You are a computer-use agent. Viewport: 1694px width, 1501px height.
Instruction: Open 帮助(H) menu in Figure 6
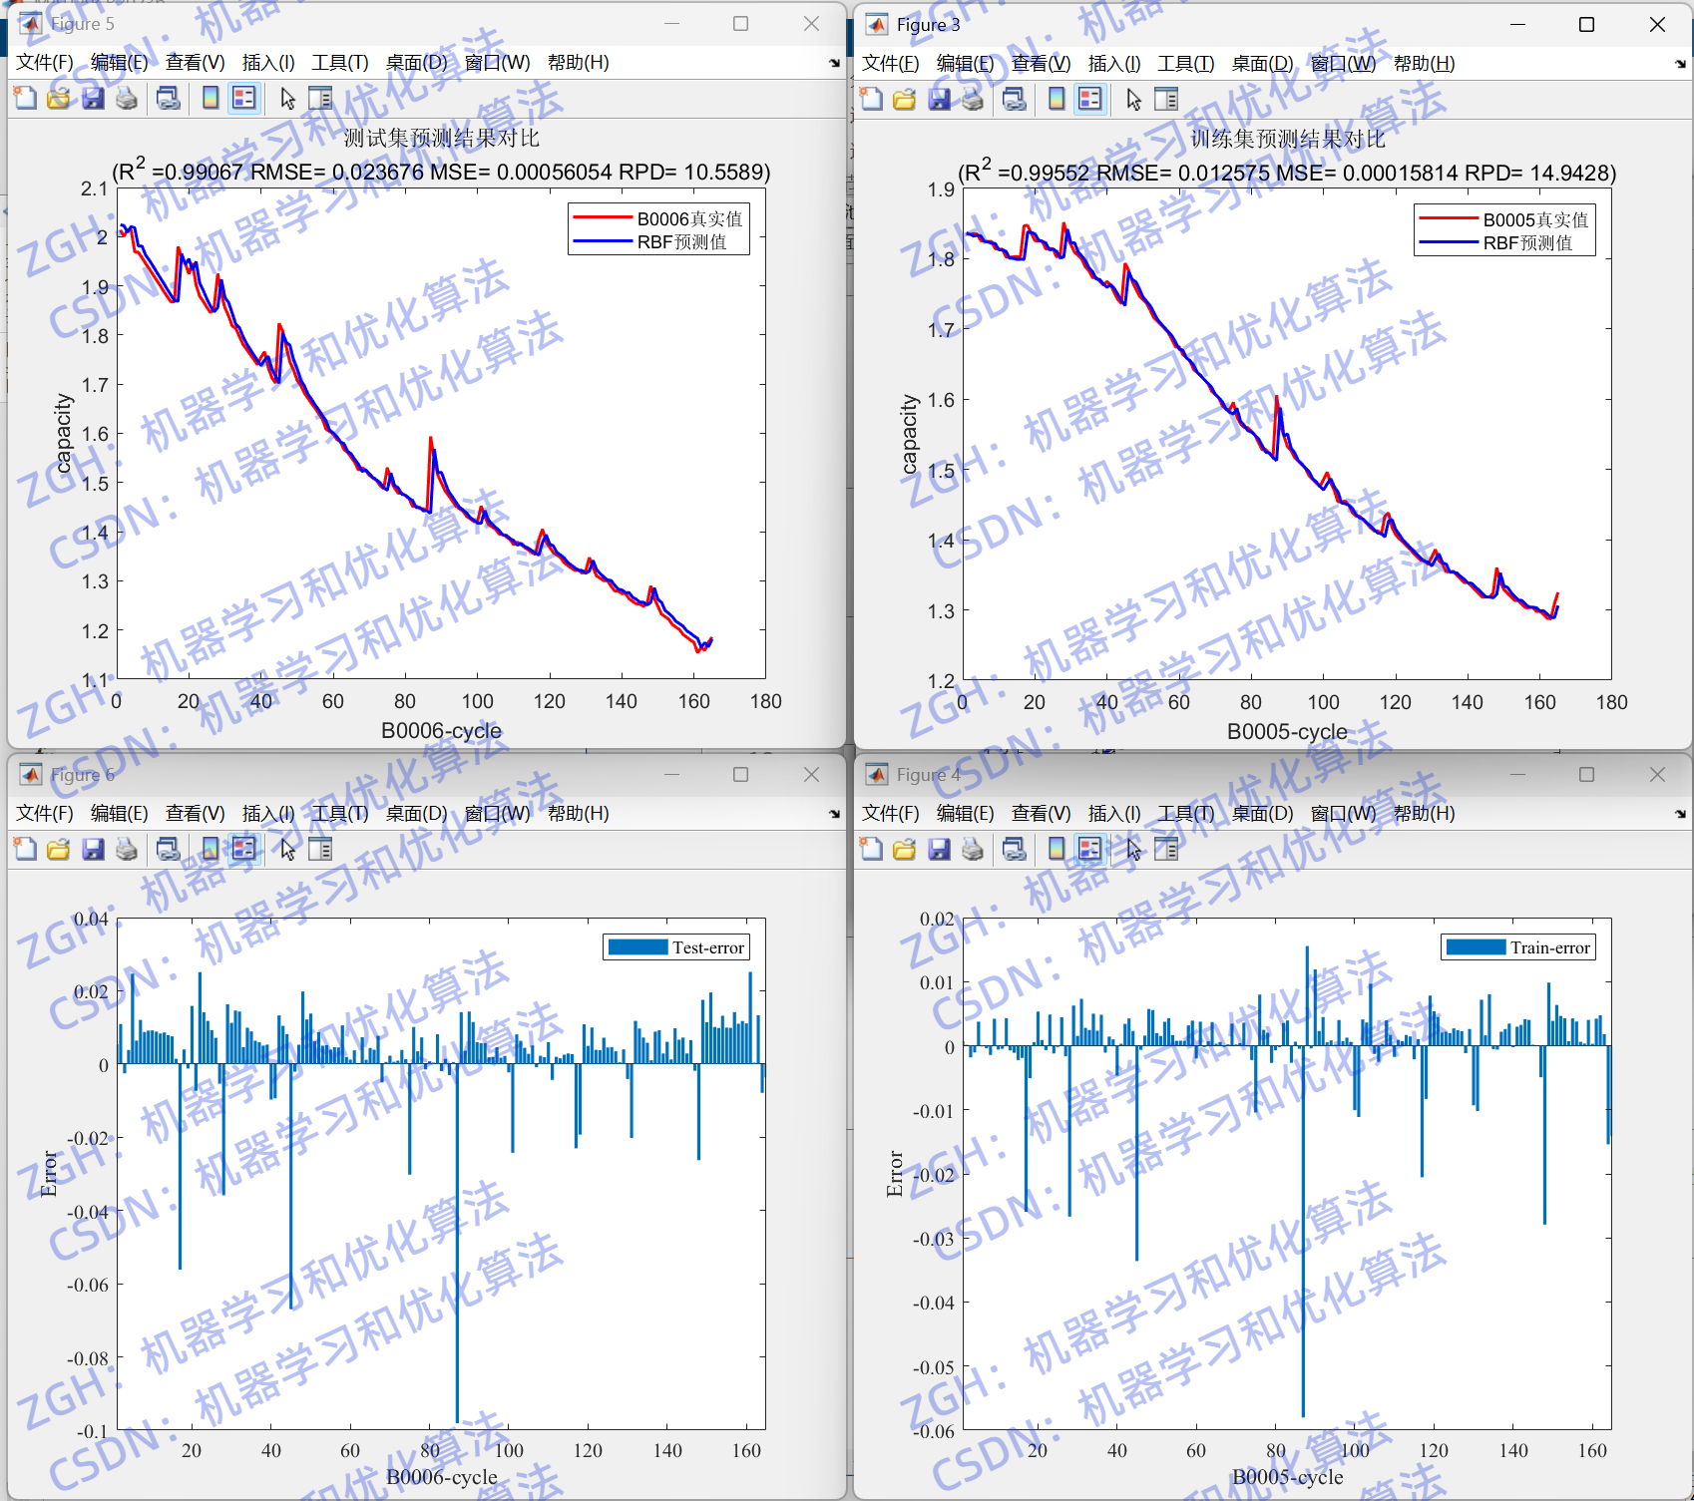pos(579,814)
